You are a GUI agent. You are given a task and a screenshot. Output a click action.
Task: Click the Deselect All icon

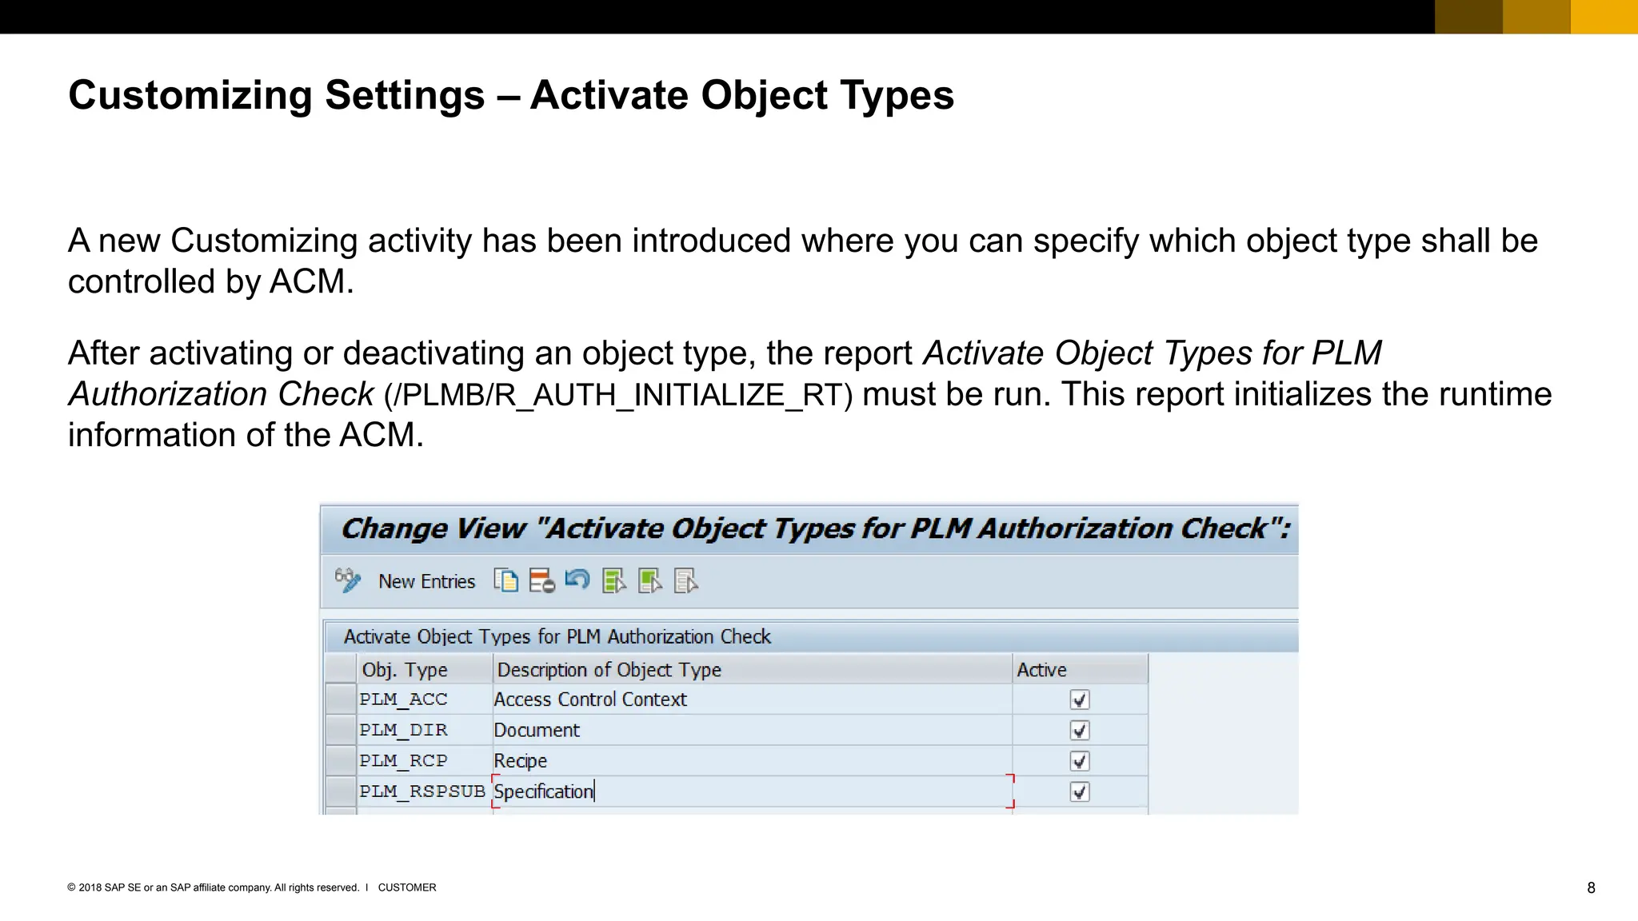pos(686,580)
